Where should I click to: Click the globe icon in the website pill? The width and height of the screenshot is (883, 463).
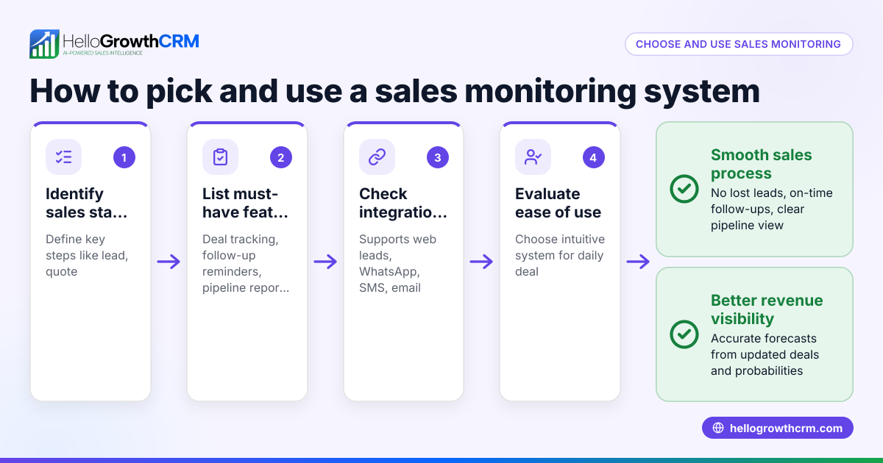pos(718,428)
